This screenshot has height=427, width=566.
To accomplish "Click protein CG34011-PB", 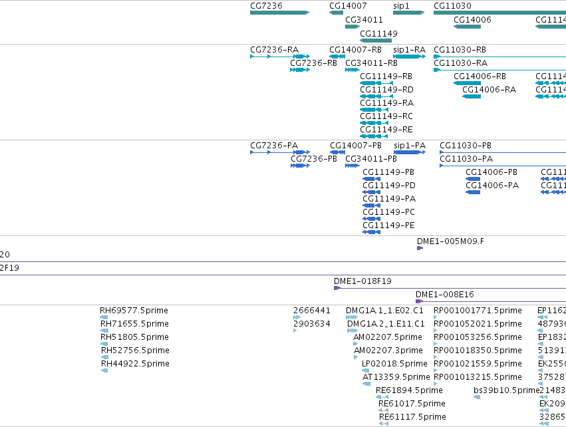I will (353, 166).
